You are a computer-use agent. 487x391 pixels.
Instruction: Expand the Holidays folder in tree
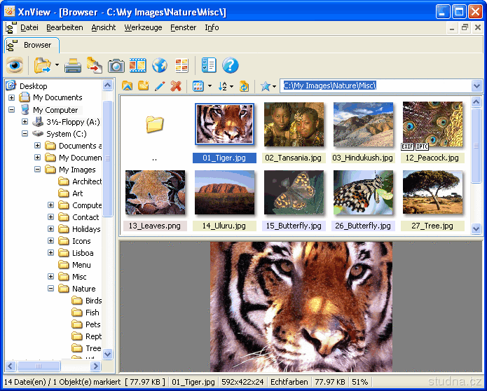pos(51,229)
